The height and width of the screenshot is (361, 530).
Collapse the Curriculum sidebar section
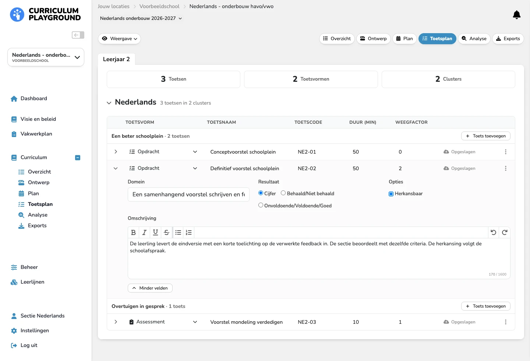(78, 158)
